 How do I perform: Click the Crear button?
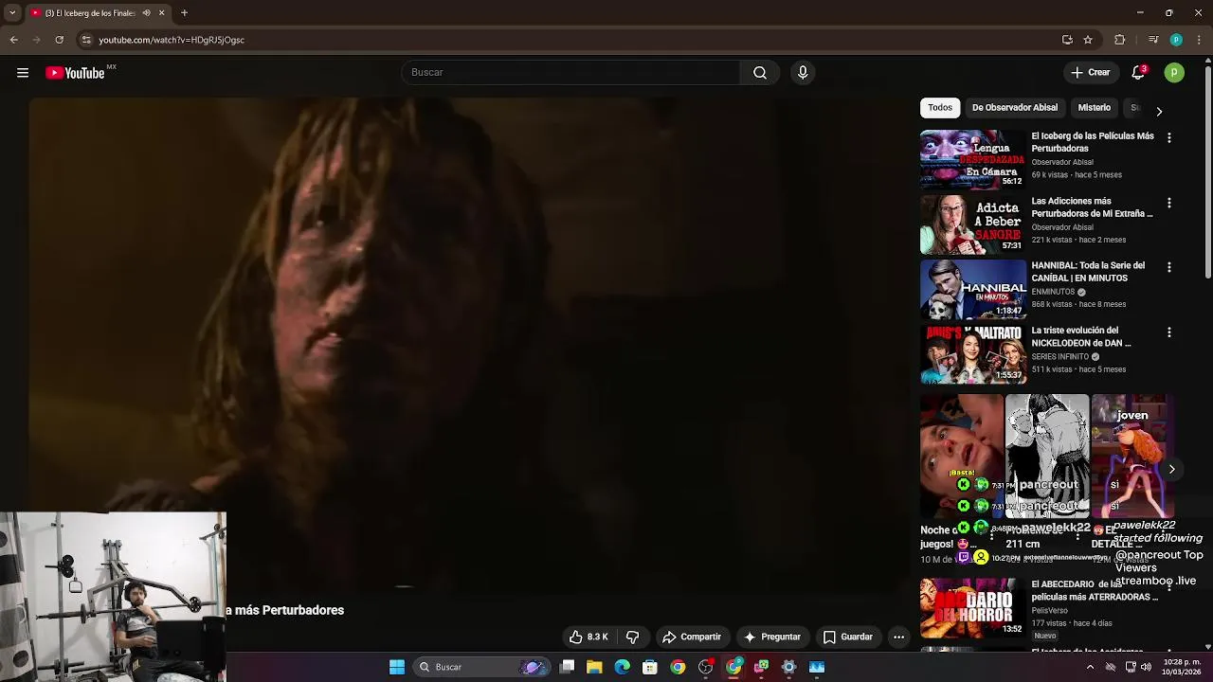1090,73
